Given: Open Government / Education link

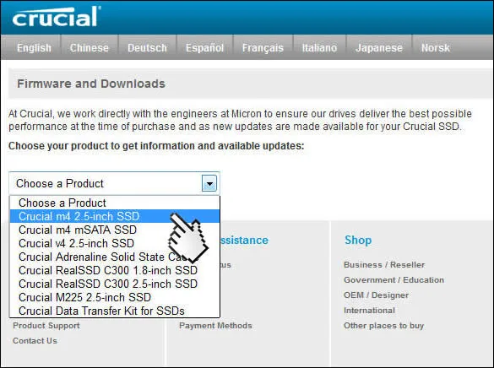Looking at the screenshot, I should tap(394, 280).
